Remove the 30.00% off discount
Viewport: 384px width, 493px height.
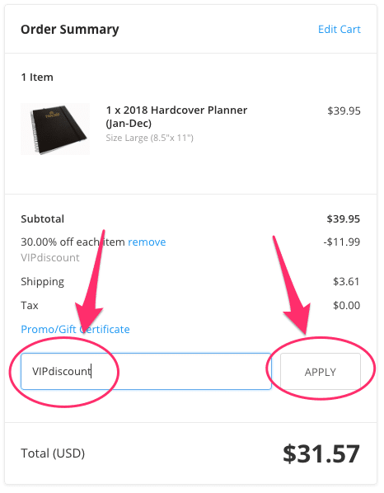147,242
